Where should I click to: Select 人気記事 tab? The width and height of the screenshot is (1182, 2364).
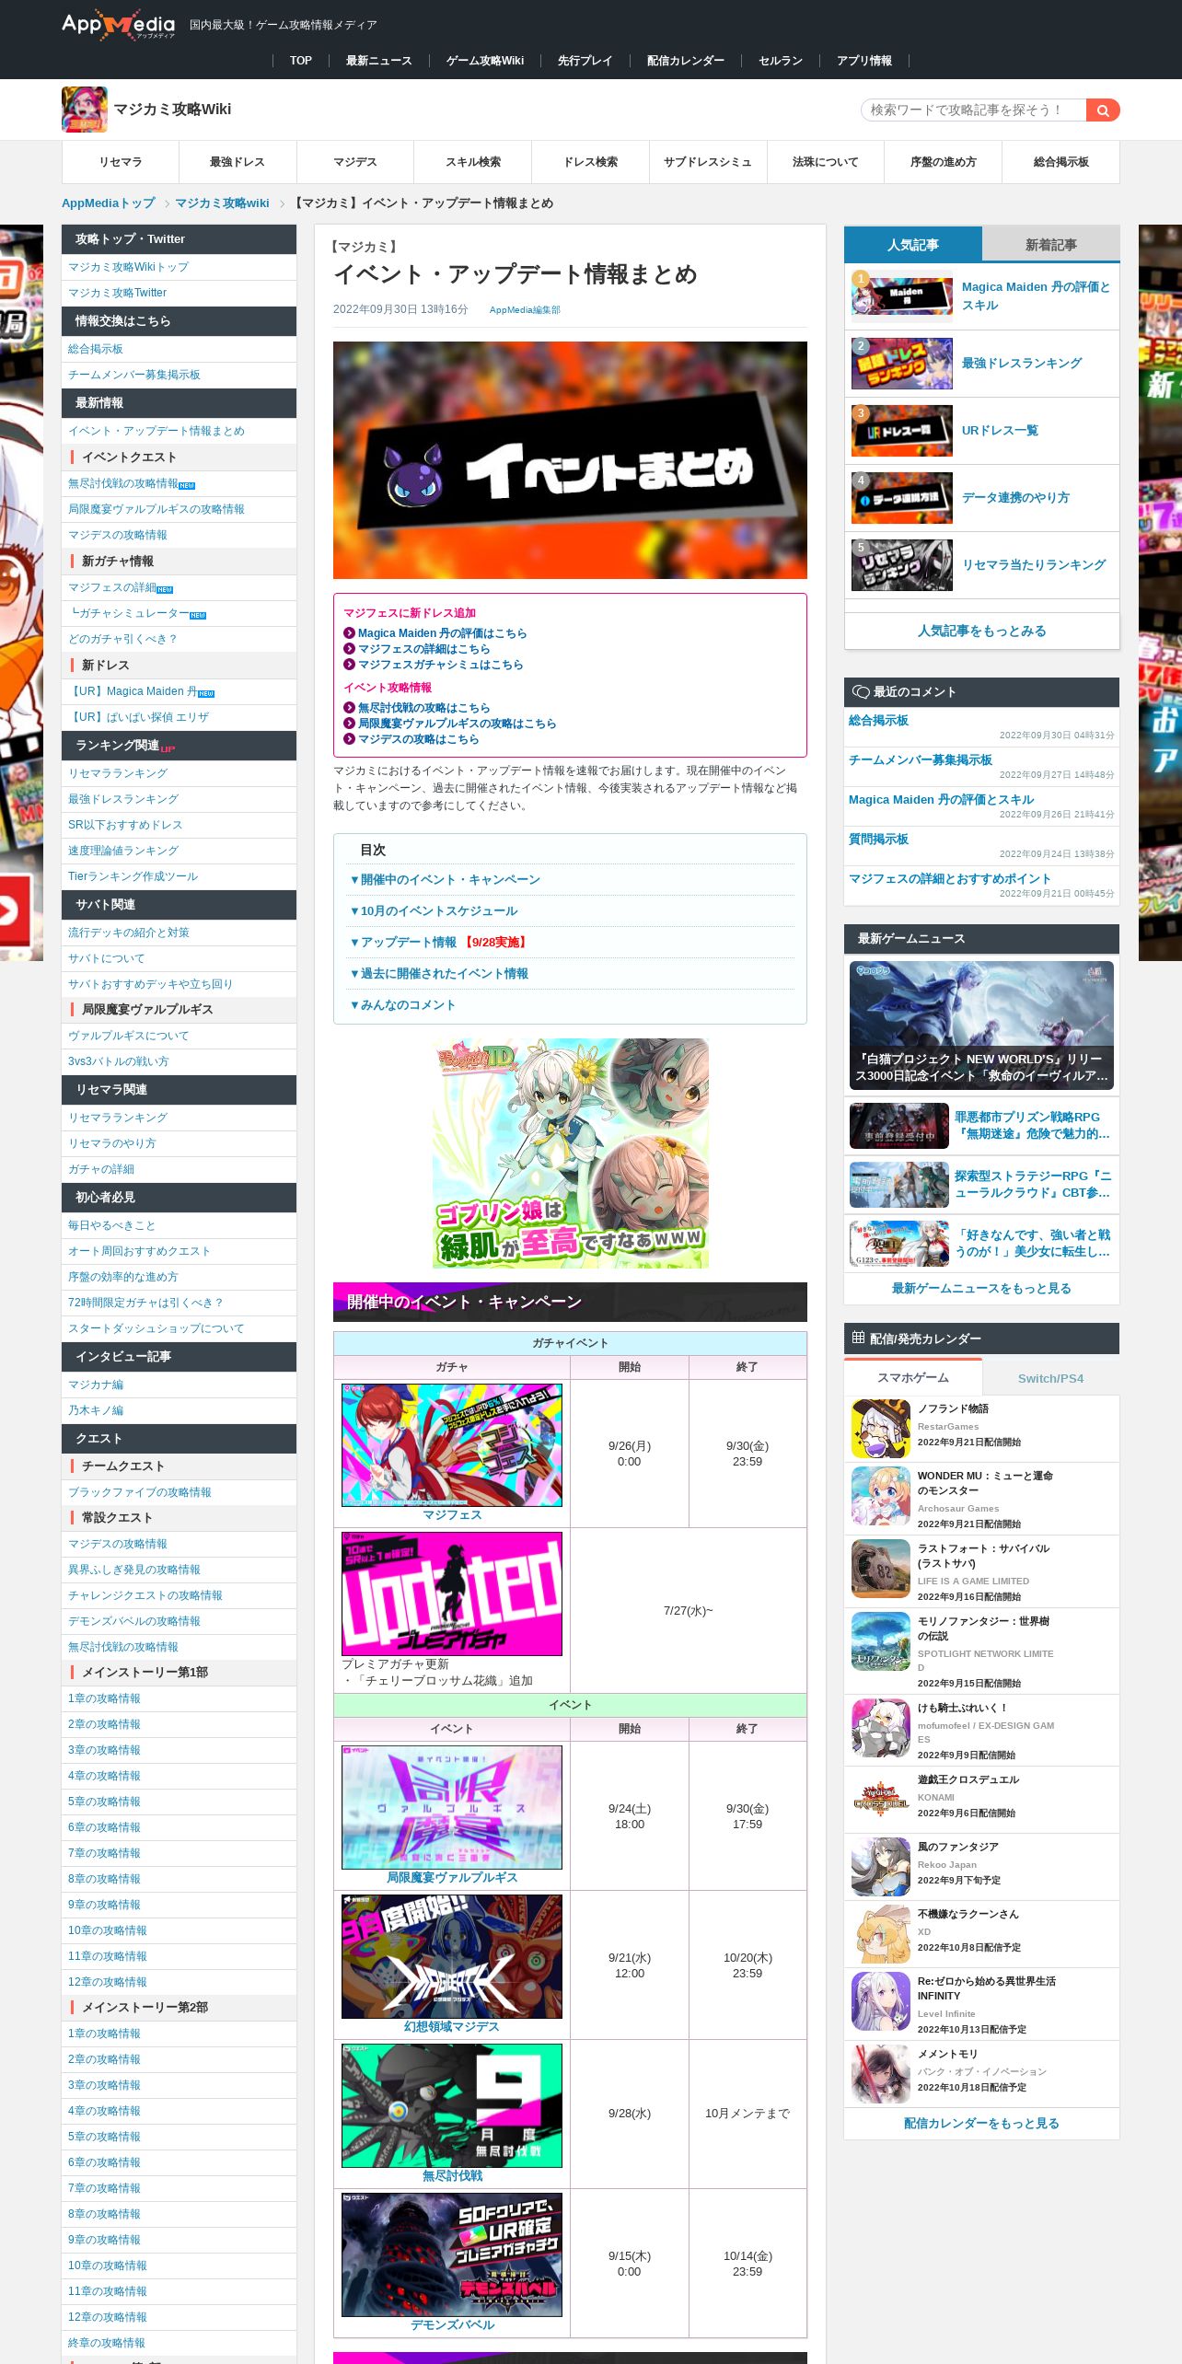[913, 245]
